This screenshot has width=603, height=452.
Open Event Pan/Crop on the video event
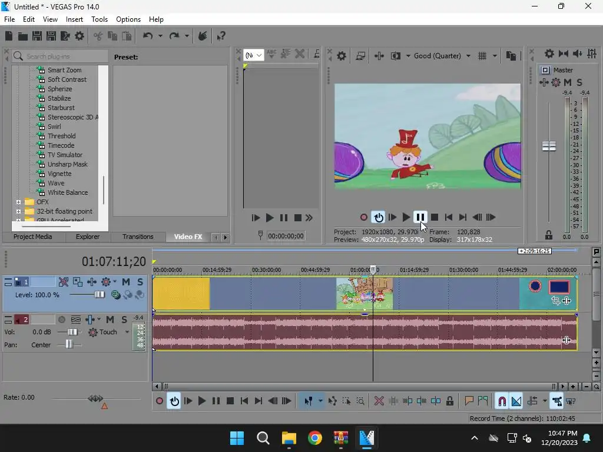[x=555, y=301]
